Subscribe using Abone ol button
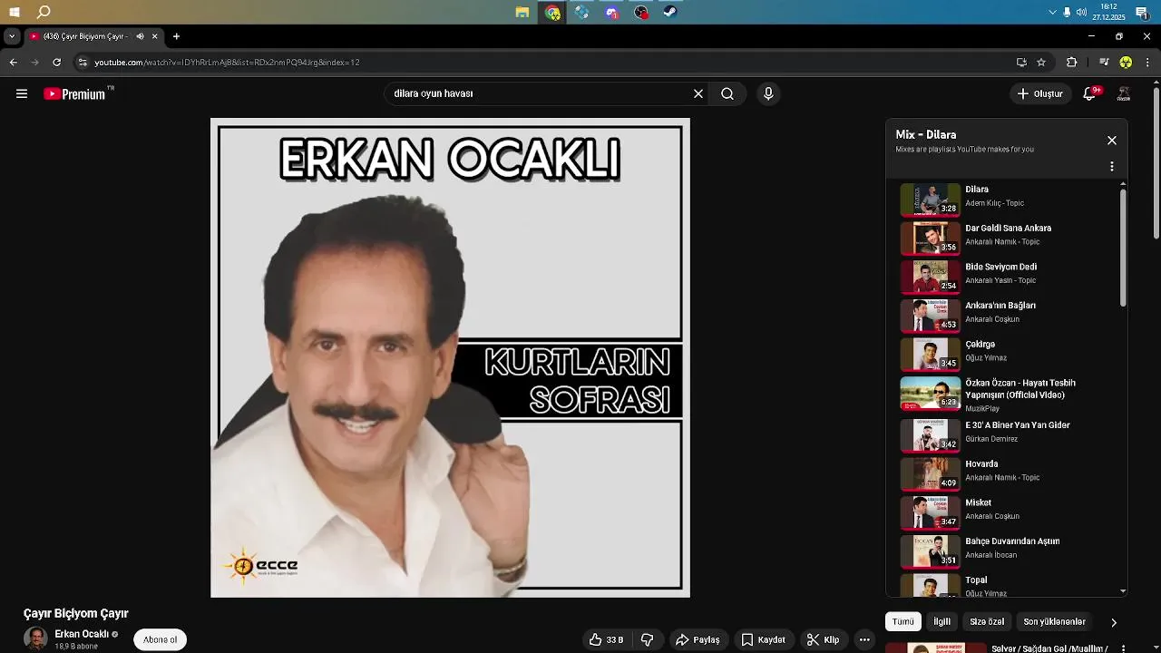 (161, 639)
